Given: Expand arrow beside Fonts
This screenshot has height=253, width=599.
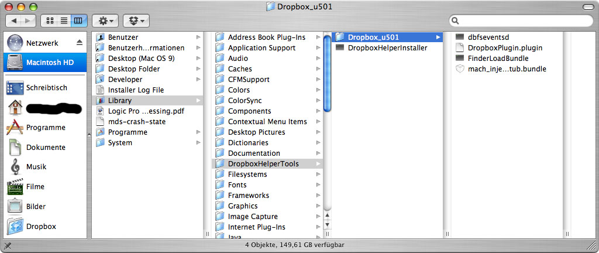Looking at the screenshot, I should (x=318, y=185).
